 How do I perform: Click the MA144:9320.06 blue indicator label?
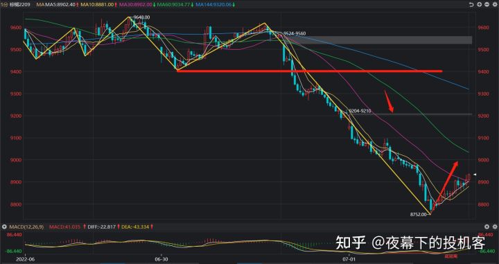pos(213,5)
